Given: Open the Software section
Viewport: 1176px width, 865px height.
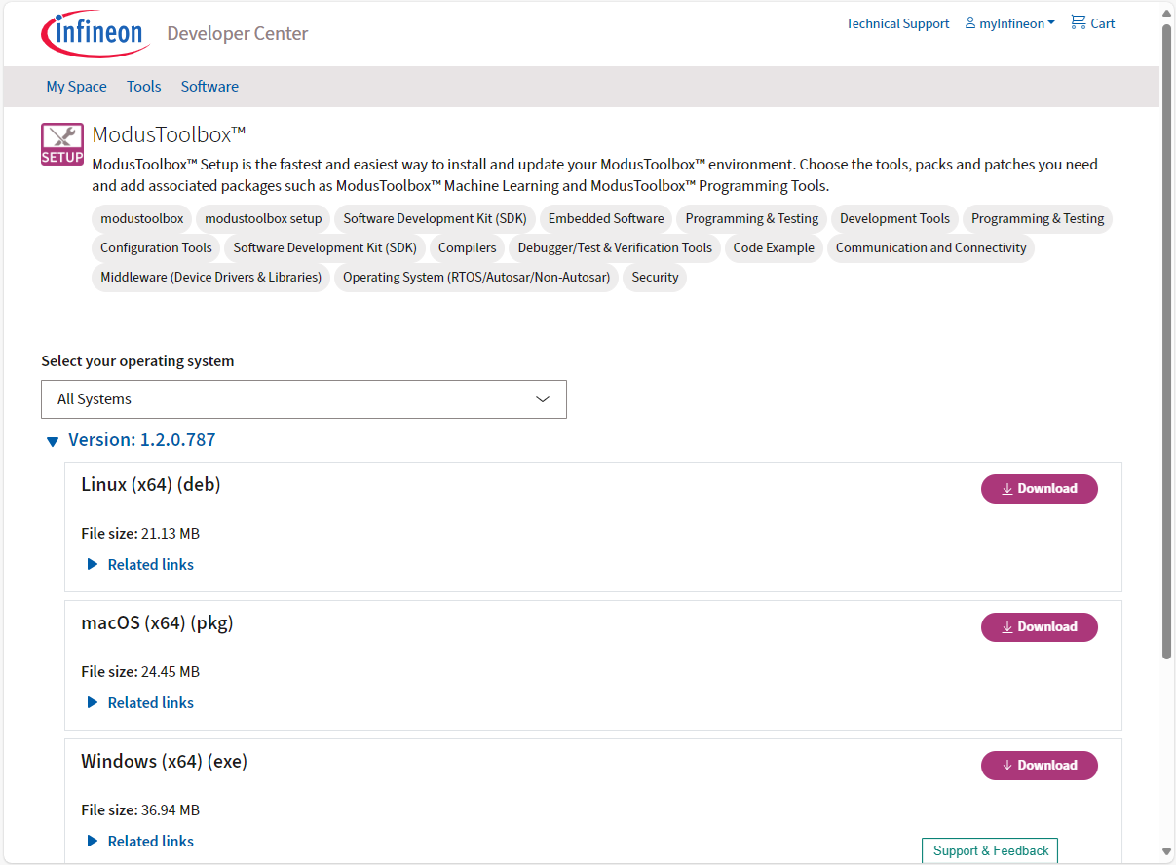Looking at the screenshot, I should (209, 86).
